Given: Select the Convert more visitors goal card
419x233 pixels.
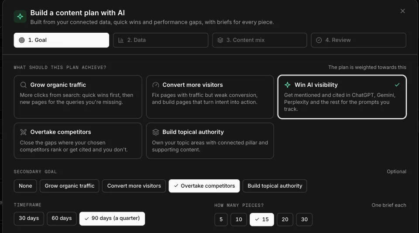Looking at the screenshot, I should pyautogui.click(x=210, y=97).
